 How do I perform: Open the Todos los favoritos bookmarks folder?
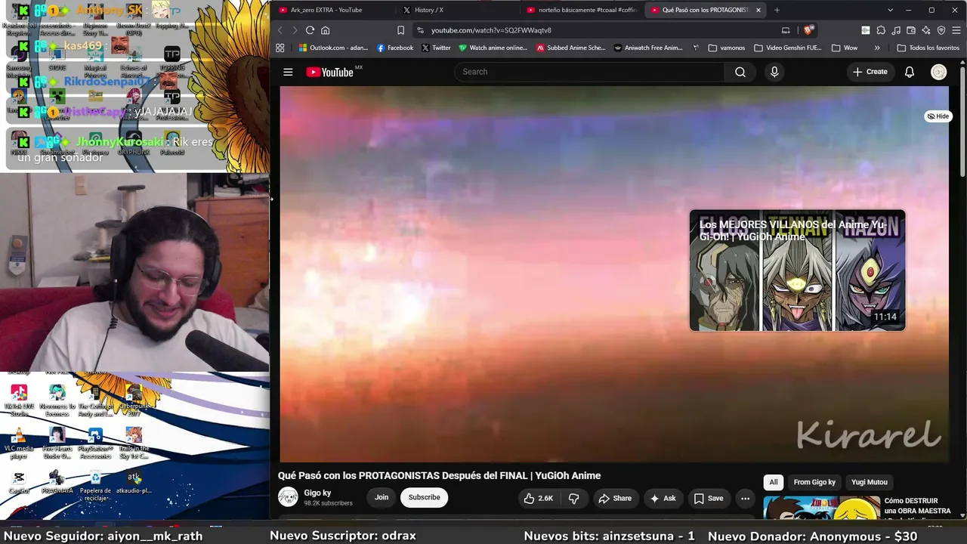click(928, 48)
